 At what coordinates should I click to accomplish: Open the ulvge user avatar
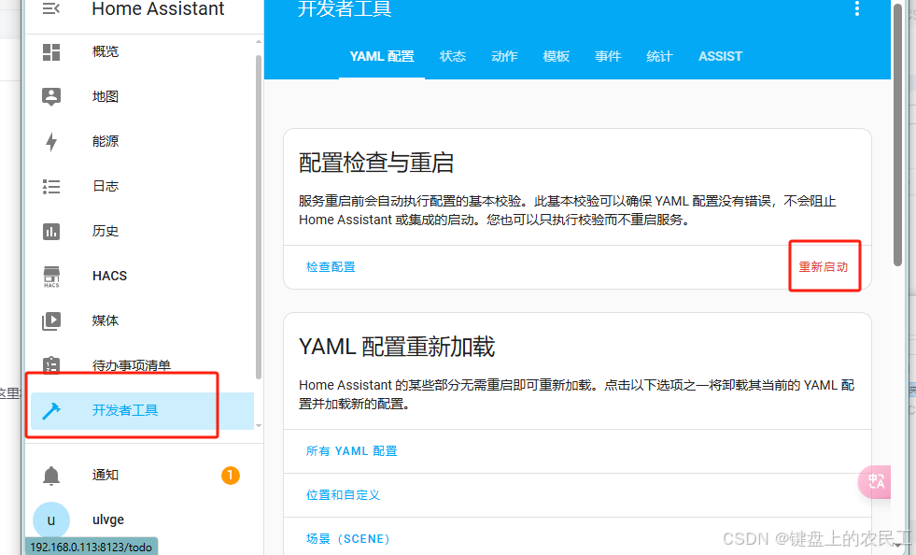pyautogui.click(x=51, y=519)
